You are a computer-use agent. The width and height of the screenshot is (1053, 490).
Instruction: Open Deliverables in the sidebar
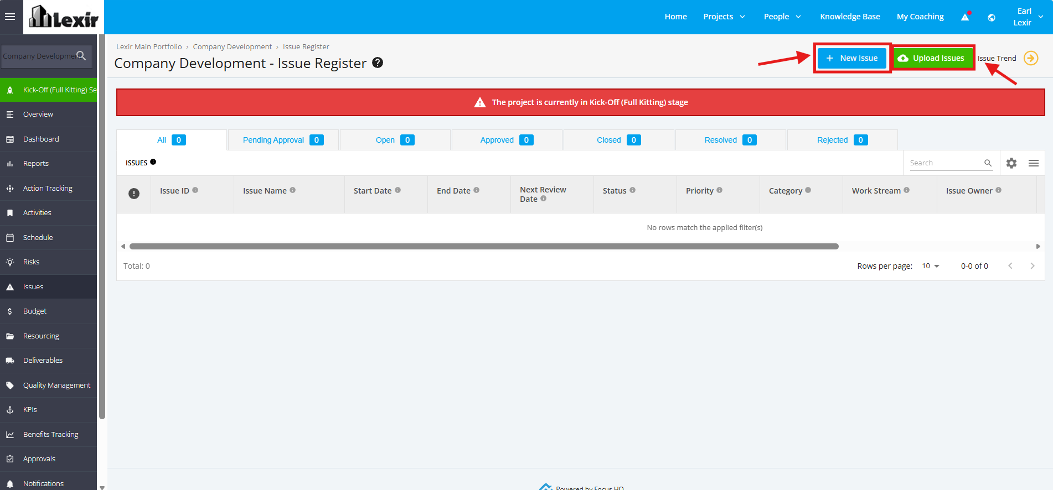pyautogui.click(x=49, y=361)
